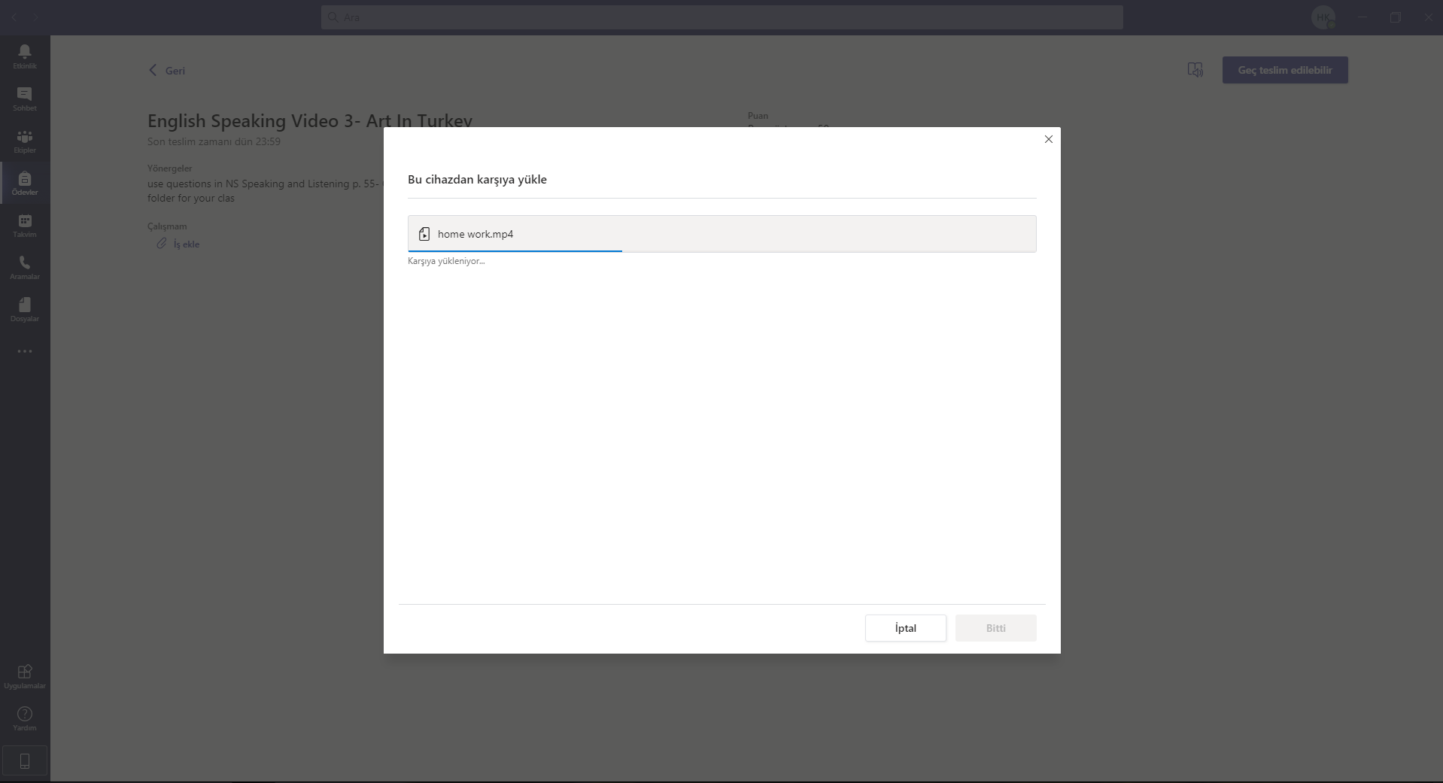Image resolution: width=1443 pixels, height=783 pixels.
Task: Show more apps via ellipsis icon
Action: 25,351
